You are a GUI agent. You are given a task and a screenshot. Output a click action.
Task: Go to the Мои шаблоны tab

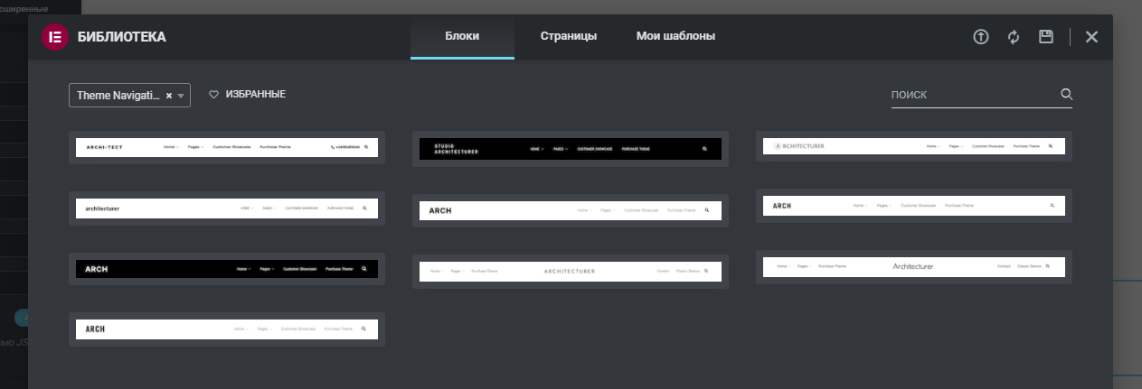(x=675, y=37)
